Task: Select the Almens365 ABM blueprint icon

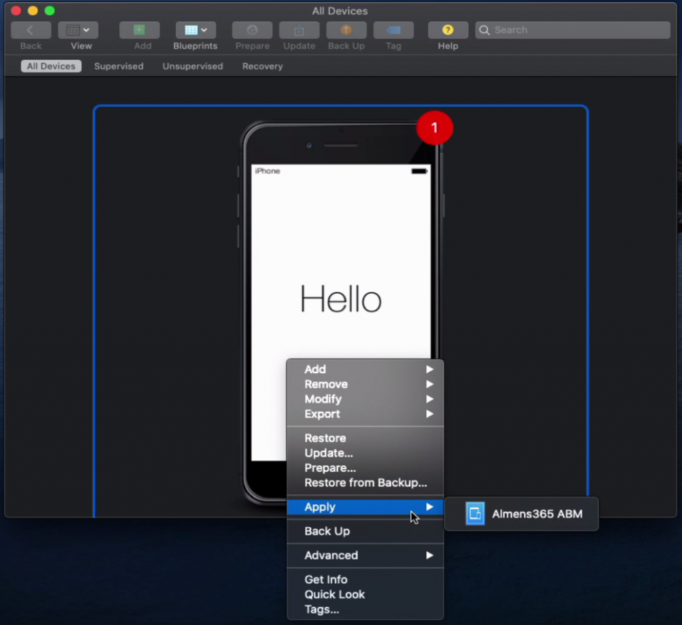Action: click(x=475, y=514)
